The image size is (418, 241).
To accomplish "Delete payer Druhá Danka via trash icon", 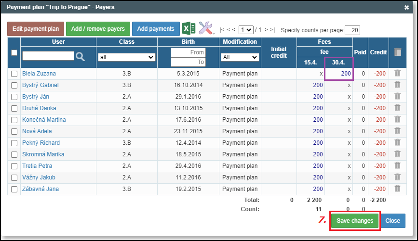I will tap(397, 108).
